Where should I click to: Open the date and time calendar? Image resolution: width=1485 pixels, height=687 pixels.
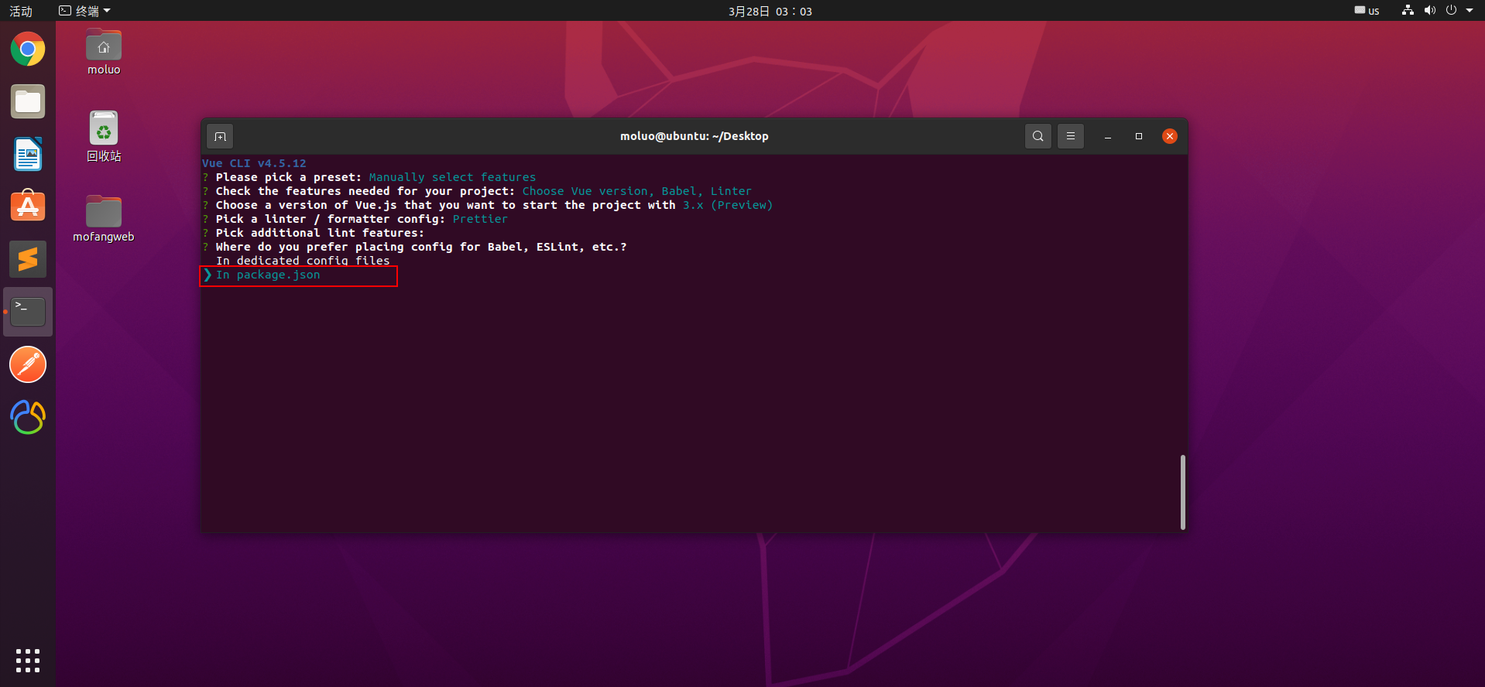click(770, 11)
